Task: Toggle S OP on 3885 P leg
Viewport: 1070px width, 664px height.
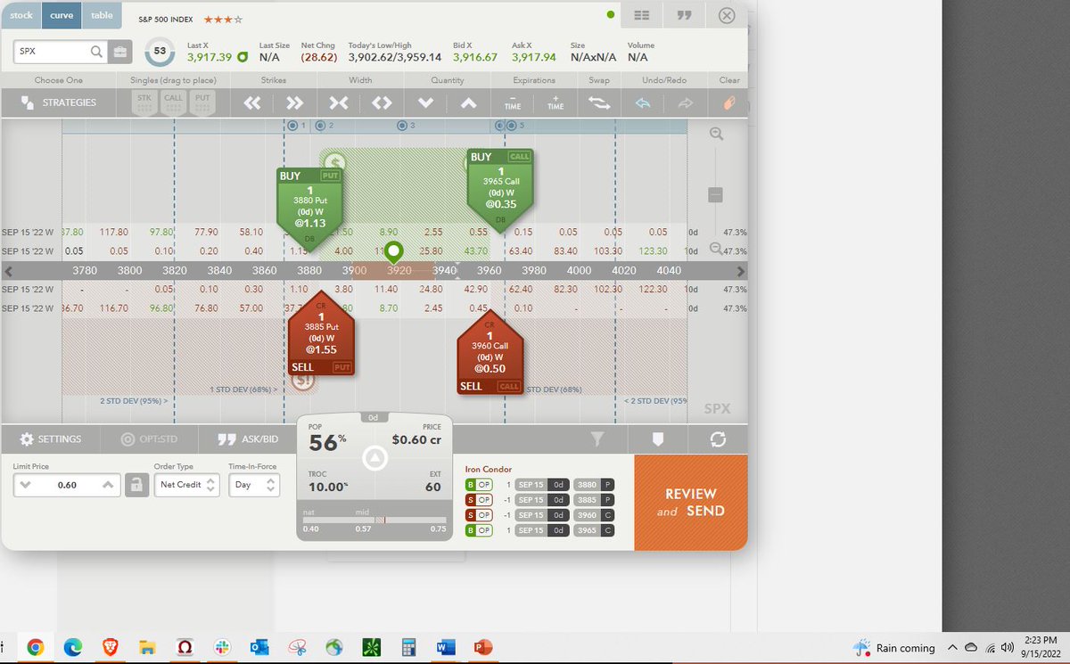Action: [x=479, y=499]
